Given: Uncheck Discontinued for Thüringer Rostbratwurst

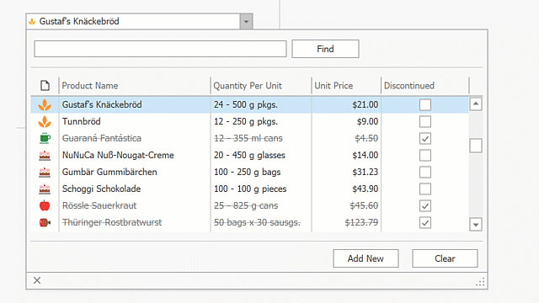Looking at the screenshot, I should [x=425, y=222].
